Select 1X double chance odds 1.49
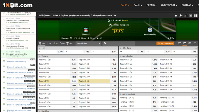199x112 pixels. pyautogui.click(x=141, y=52)
